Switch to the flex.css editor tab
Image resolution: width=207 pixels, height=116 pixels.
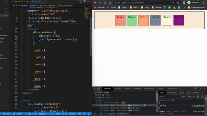(38, 1)
